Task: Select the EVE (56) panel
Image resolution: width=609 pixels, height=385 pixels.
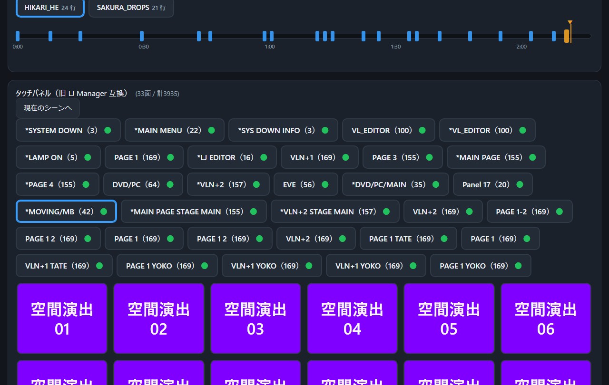Action: coord(306,184)
